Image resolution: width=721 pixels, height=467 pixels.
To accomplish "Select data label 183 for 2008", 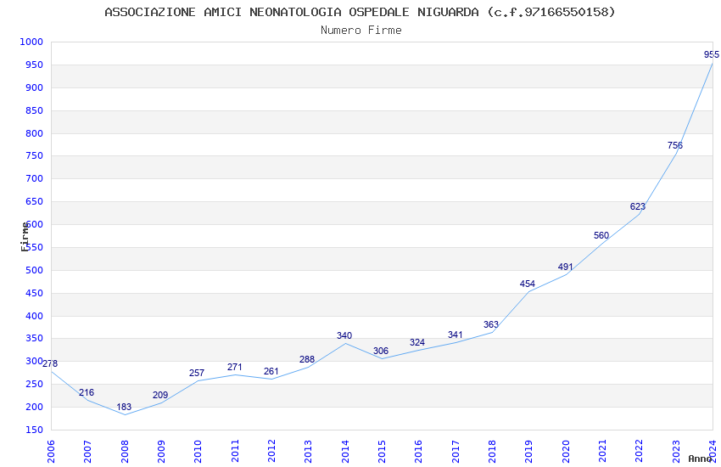I will point(124,408).
